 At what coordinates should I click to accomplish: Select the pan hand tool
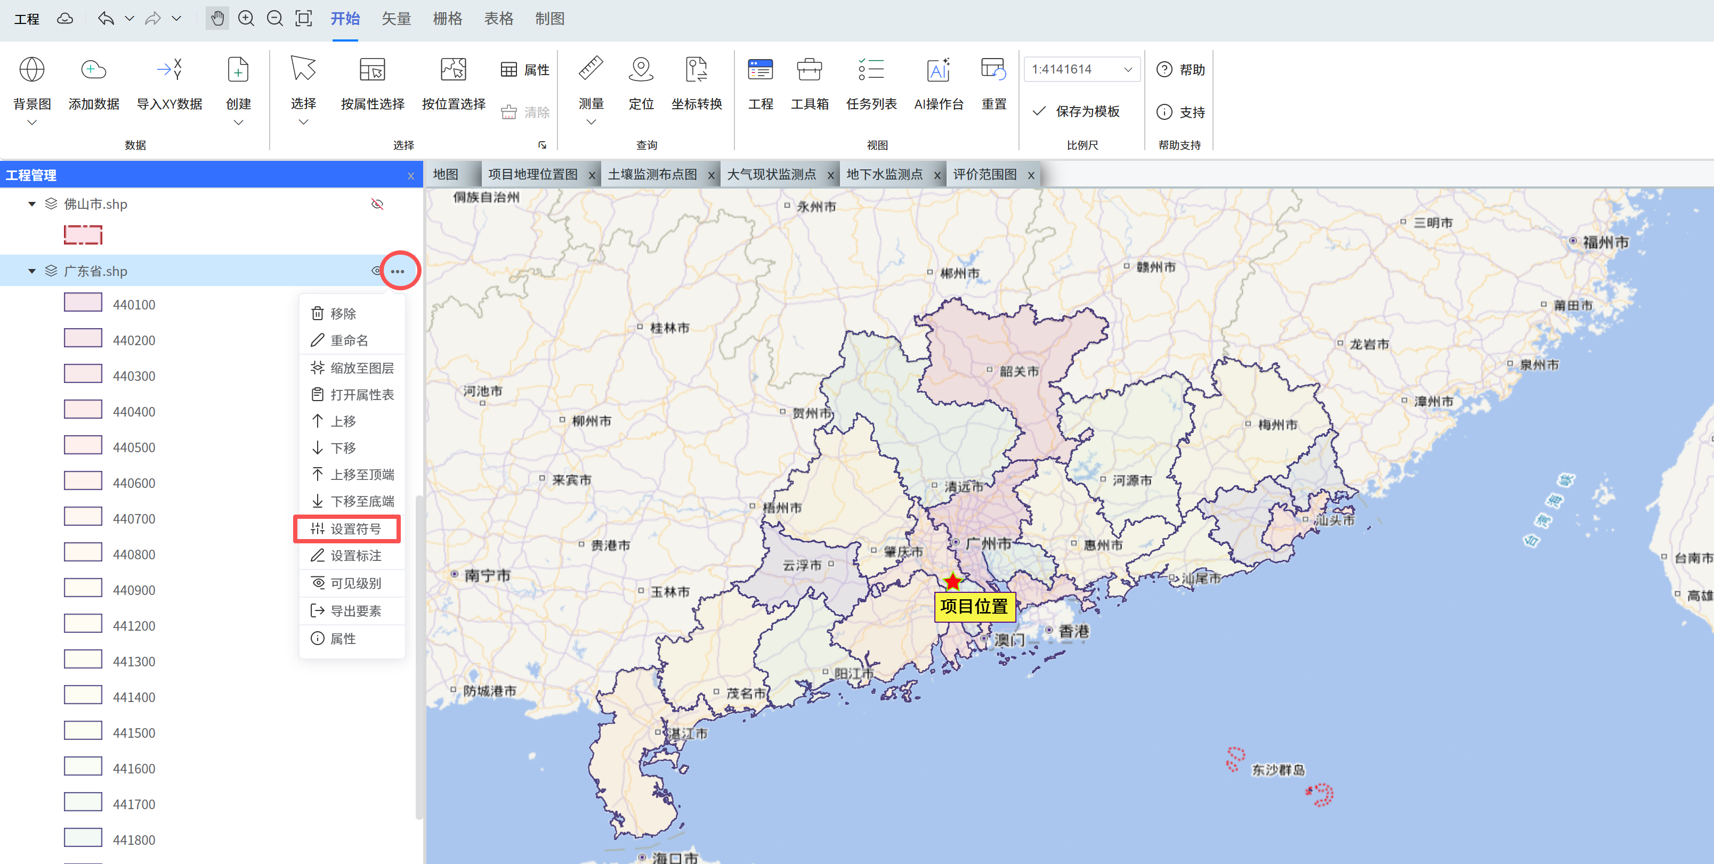tap(217, 18)
